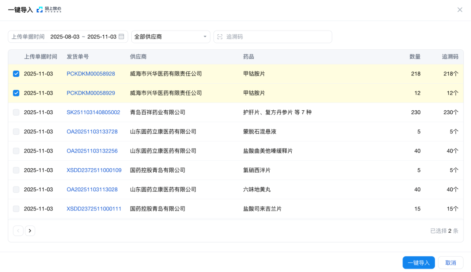Click the scan icon inside 追溯码 field
Screen dimensions: 471x272
(x=219, y=37)
